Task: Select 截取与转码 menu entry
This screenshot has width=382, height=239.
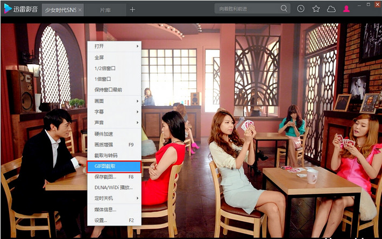Action: point(114,155)
